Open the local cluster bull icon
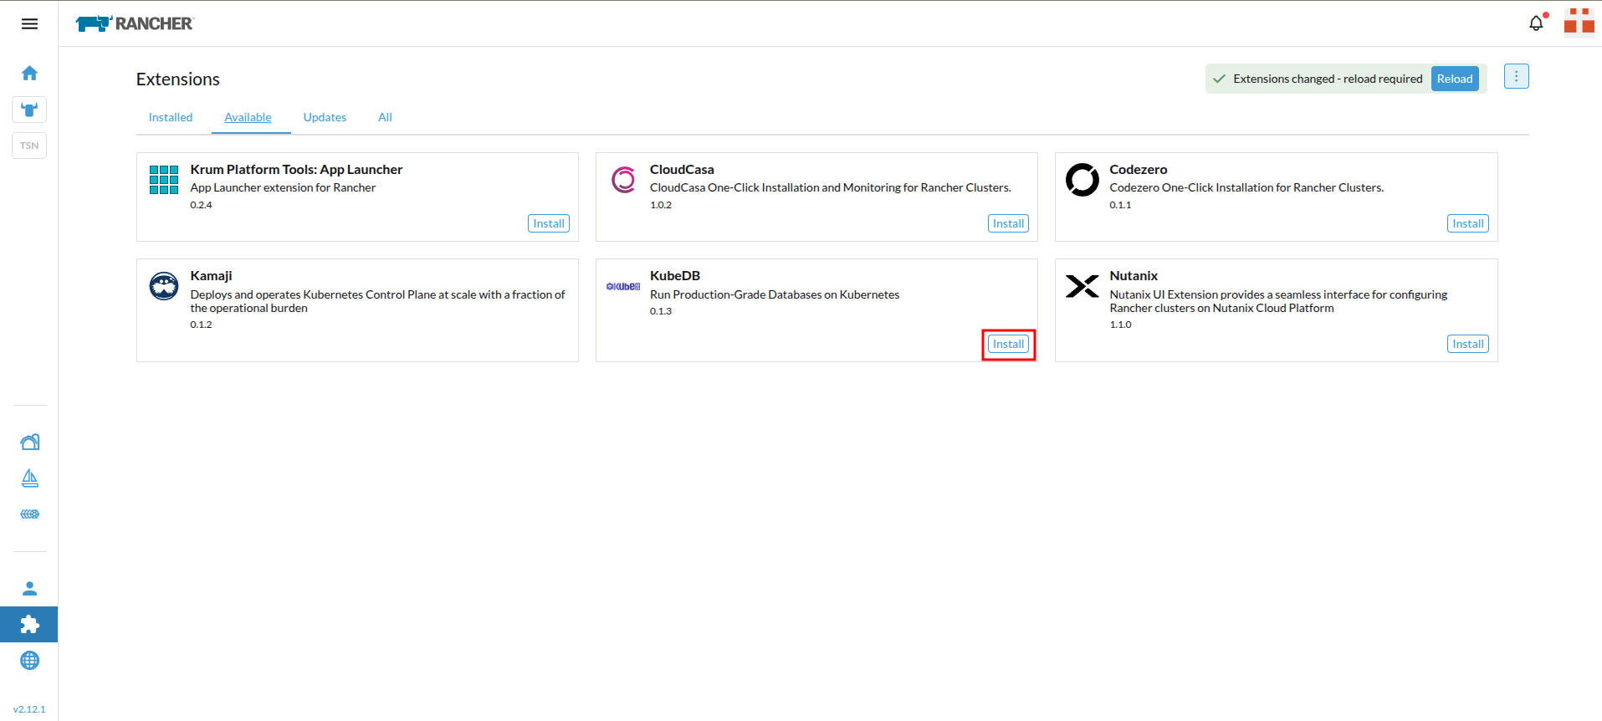The image size is (1602, 721). pyautogui.click(x=29, y=110)
